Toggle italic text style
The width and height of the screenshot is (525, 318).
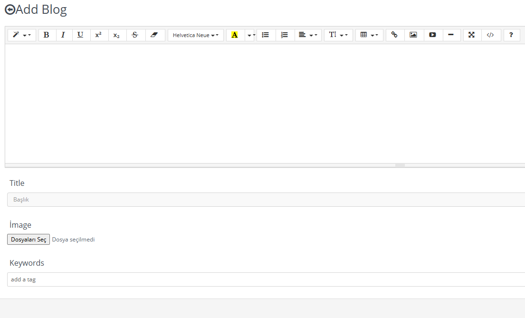63,35
